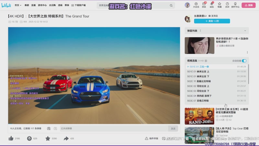Open the 收藏 favorites star icon

point(220,5)
